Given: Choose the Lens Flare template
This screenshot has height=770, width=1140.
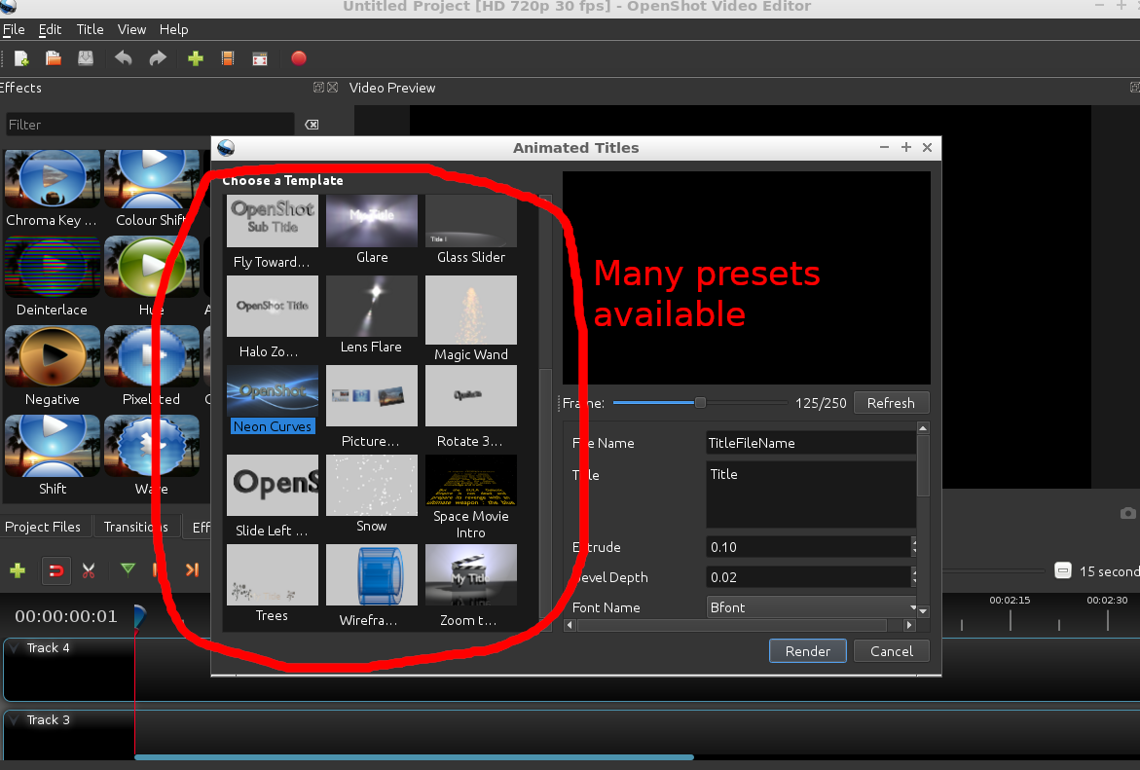Looking at the screenshot, I should [372, 315].
